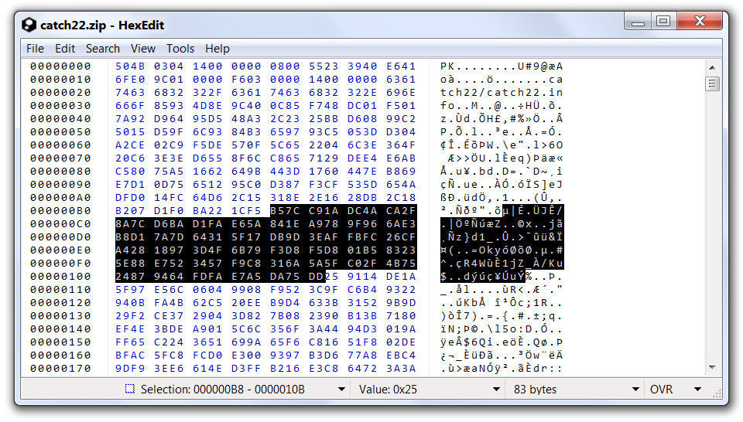Click the vertical scrollbar thumb

[712, 83]
